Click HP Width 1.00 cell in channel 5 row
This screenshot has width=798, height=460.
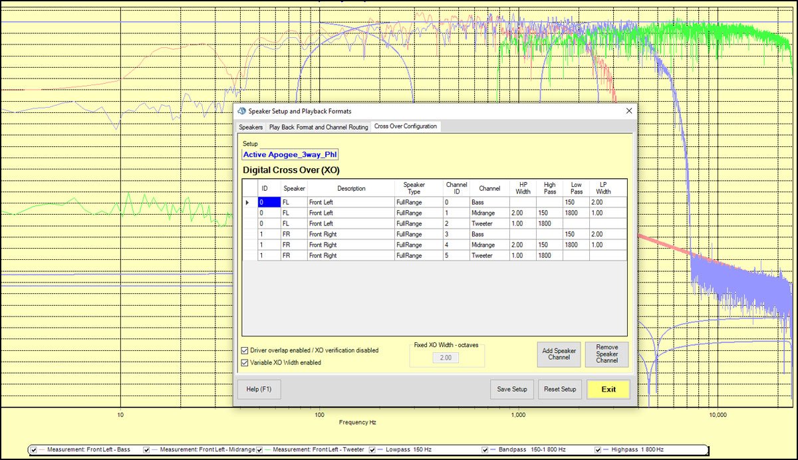pyautogui.click(x=523, y=255)
